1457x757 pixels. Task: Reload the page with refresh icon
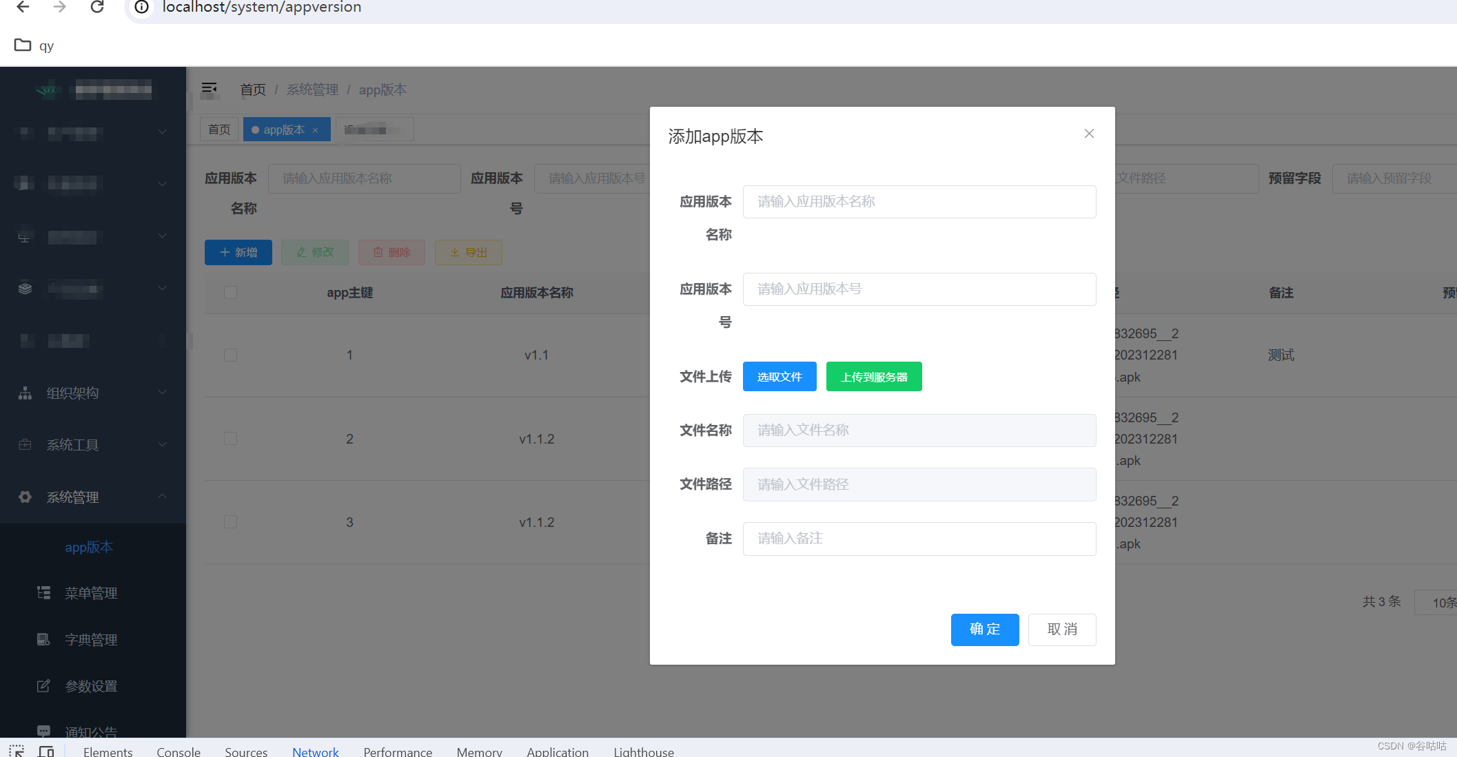97,7
